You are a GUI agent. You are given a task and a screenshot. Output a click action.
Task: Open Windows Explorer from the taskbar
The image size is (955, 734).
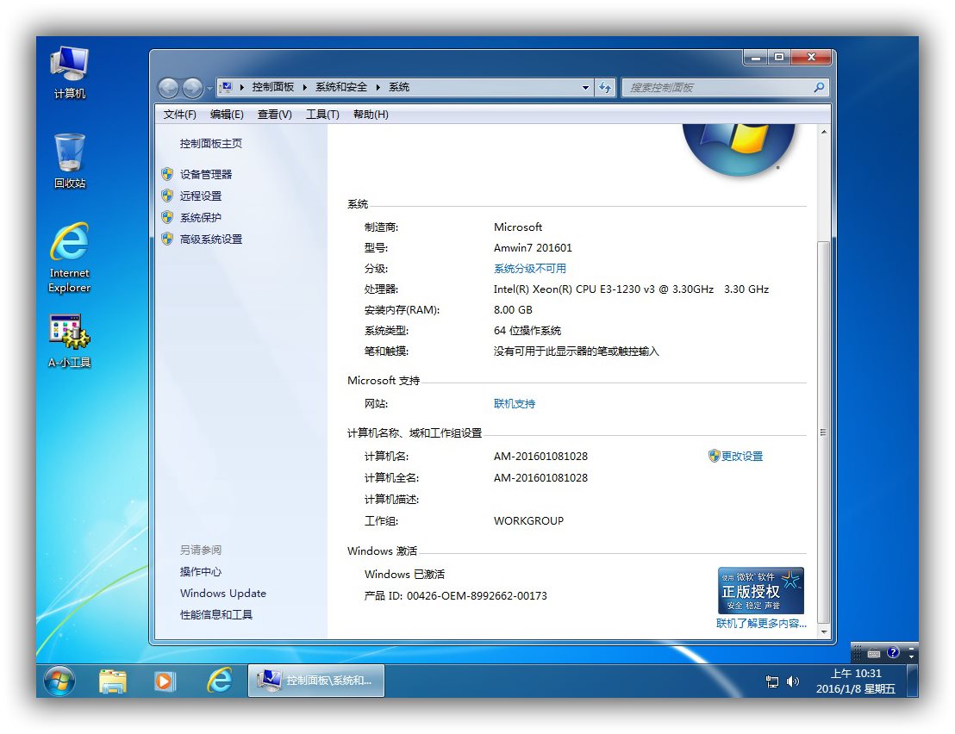coord(113,681)
